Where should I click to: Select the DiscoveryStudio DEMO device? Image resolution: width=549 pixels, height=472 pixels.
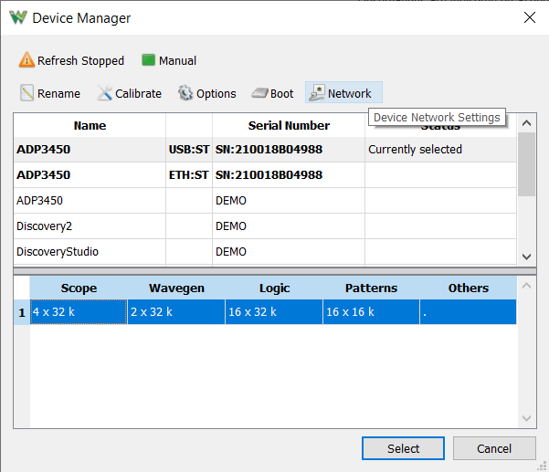click(x=265, y=252)
